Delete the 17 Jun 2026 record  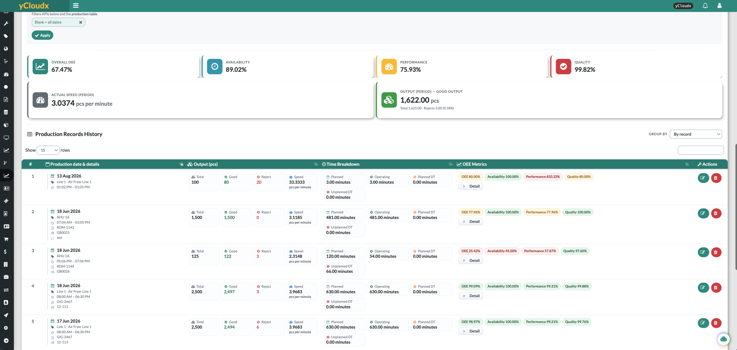click(716, 323)
